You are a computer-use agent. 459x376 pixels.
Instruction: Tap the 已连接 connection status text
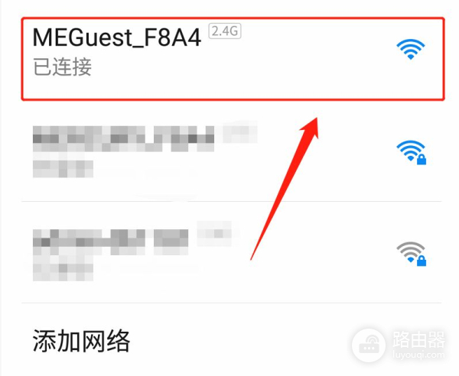62,67
